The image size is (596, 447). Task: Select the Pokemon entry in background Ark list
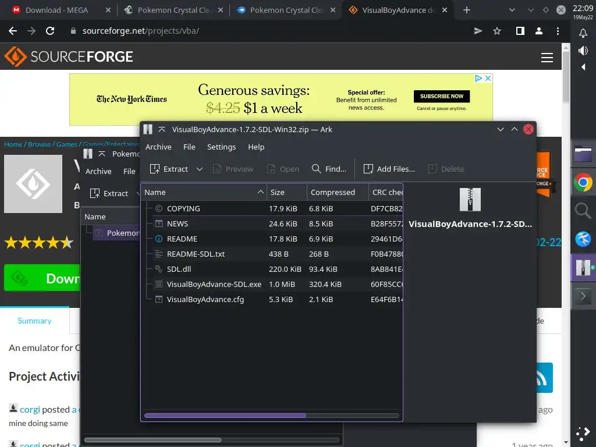(x=117, y=233)
